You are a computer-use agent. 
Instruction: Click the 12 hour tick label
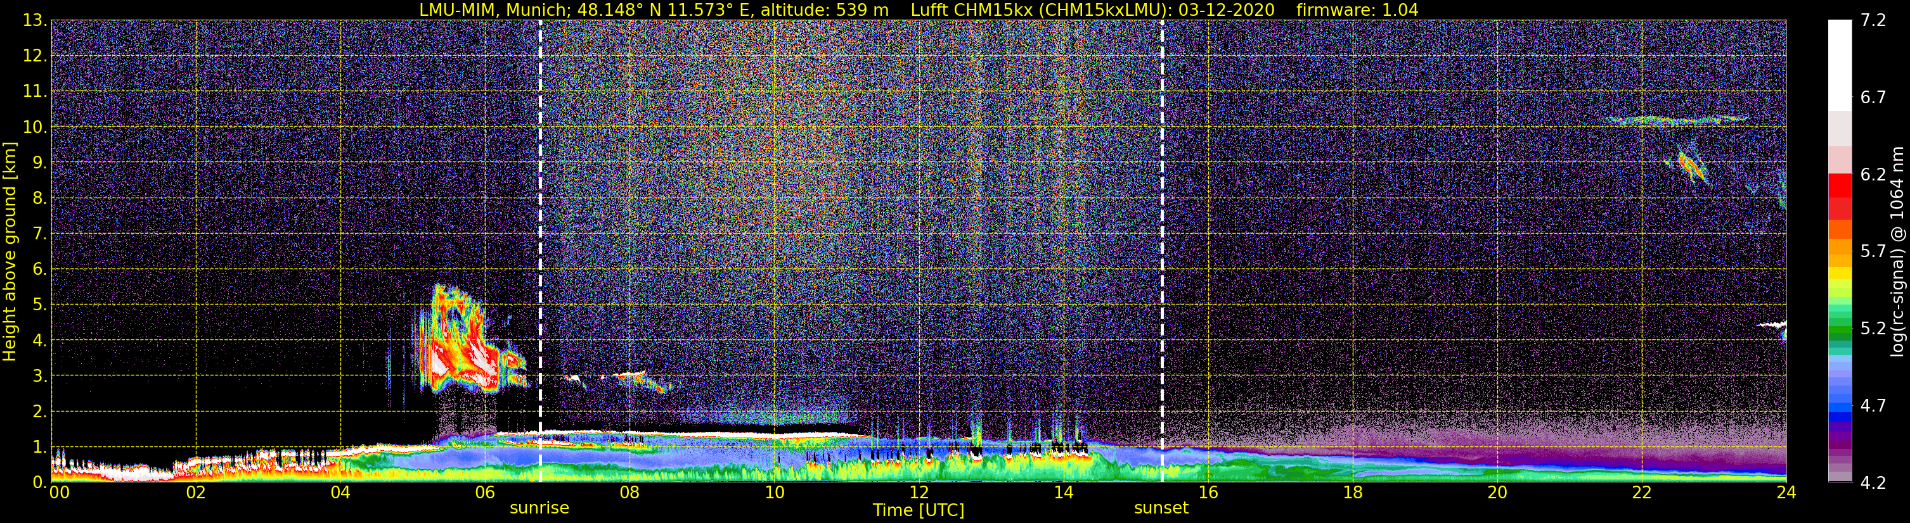[x=919, y=493]
